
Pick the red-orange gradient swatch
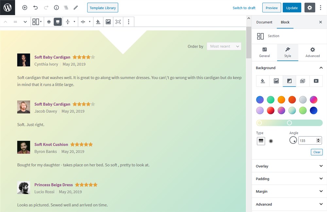(x=292, y=100)
